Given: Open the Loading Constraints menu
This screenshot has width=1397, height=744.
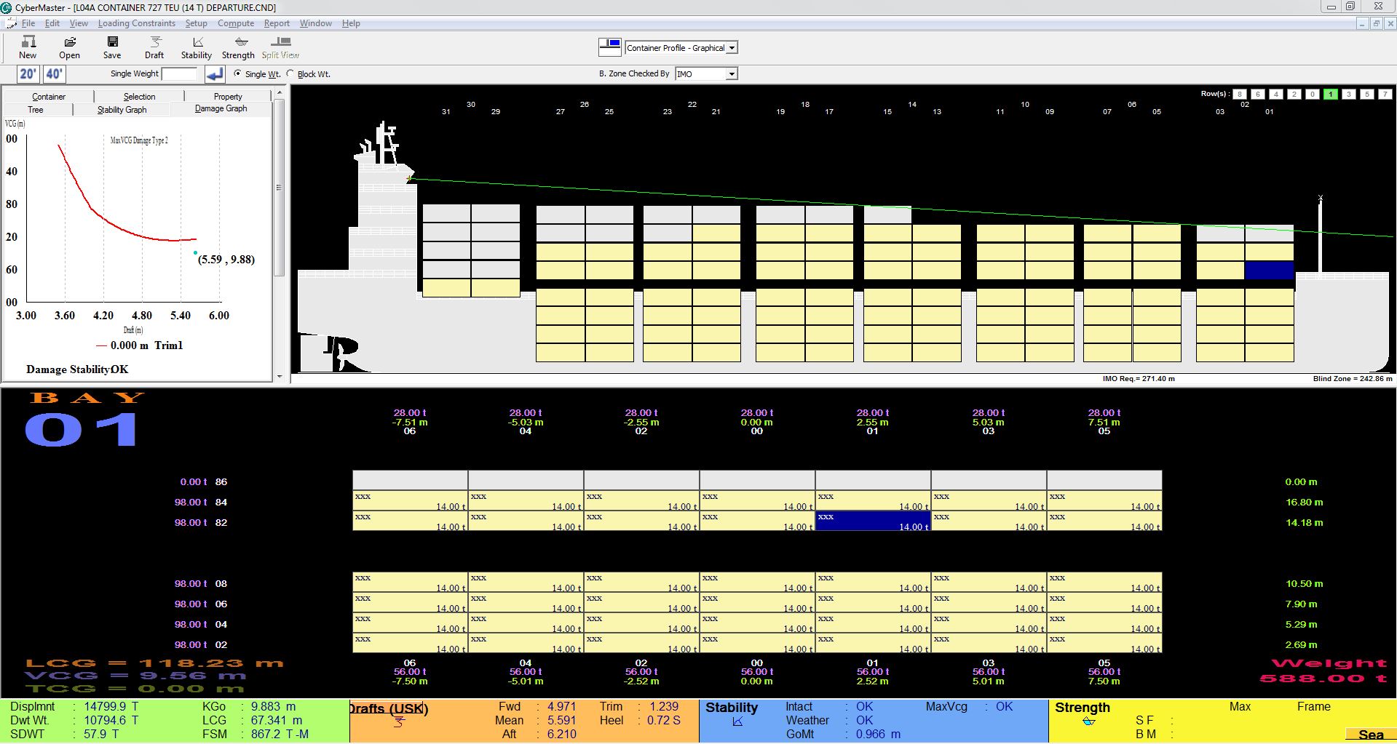Looking at the screenshot, I should coord(137,23).
